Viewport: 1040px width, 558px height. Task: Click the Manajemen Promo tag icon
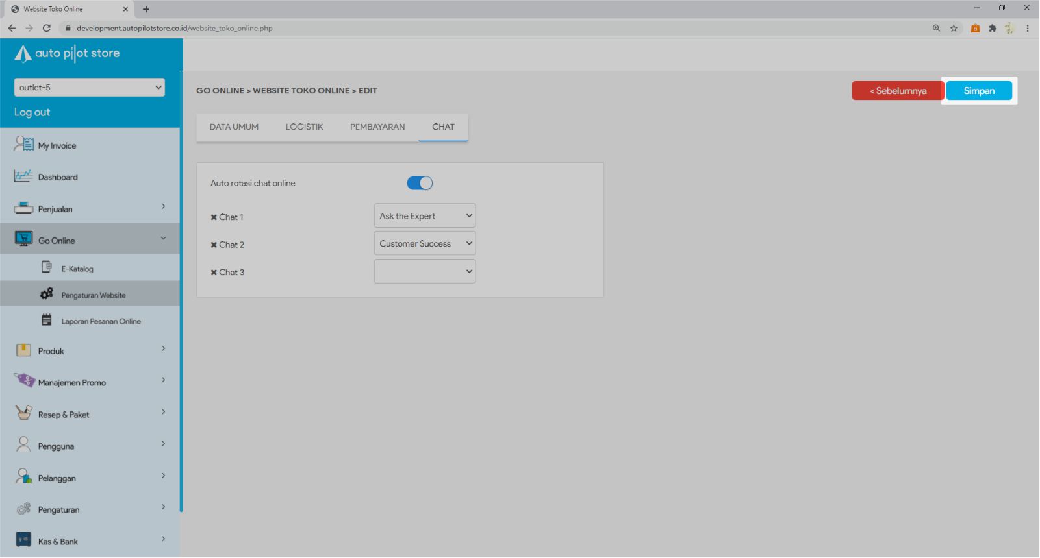pyautogui.click(x=25, y=381)
